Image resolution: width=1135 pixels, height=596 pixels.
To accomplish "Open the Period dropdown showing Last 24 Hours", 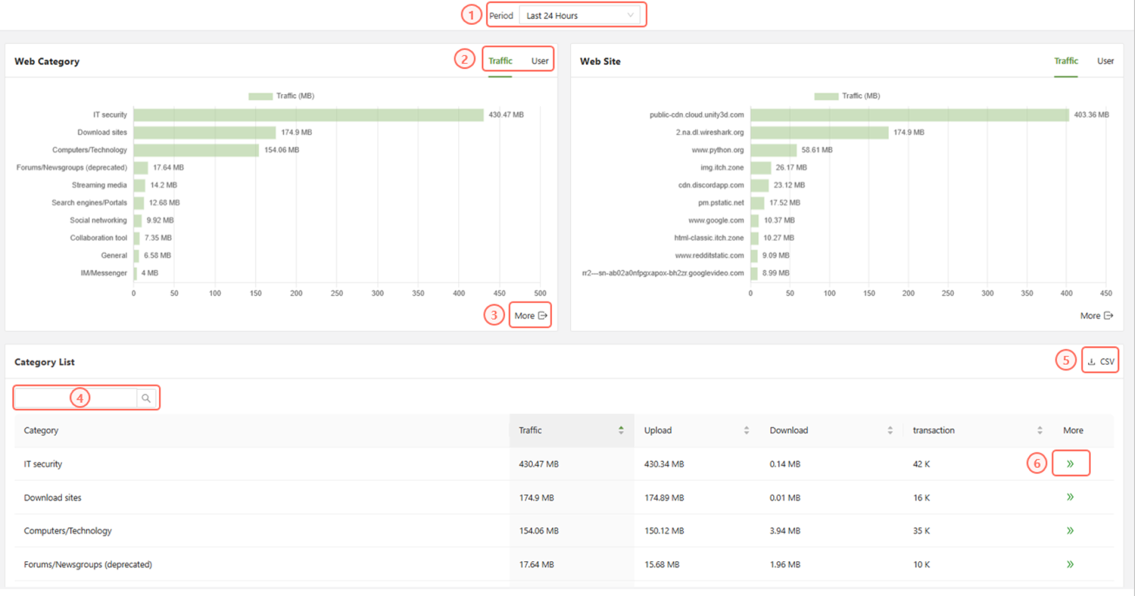I will [580, 16].
